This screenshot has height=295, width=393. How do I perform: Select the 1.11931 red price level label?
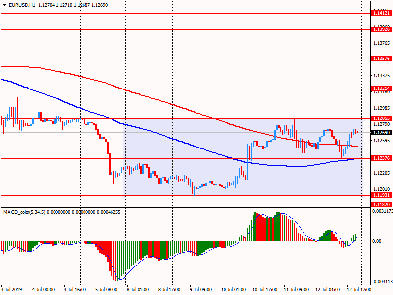click(x=381, y=195)
